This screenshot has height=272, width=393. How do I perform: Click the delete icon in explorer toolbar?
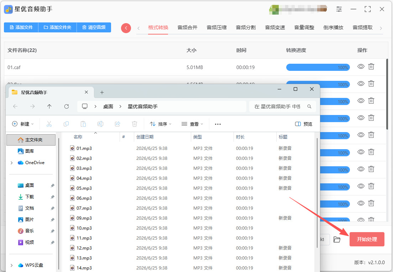click(135, 124)
